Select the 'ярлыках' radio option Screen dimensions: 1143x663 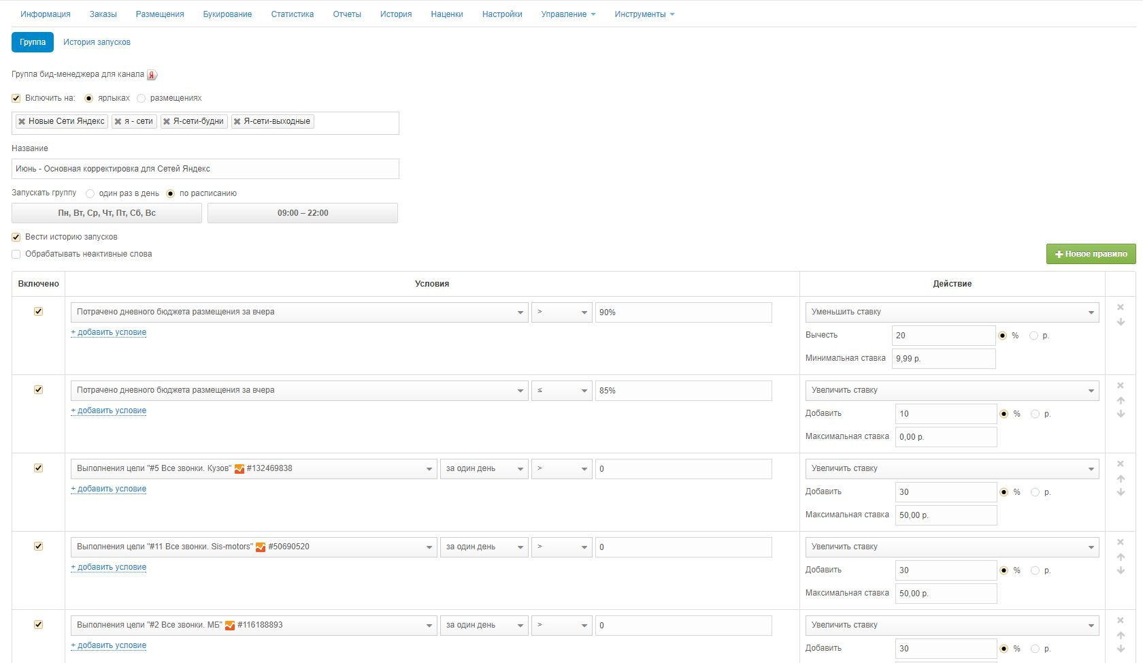[x=88, y=98]
